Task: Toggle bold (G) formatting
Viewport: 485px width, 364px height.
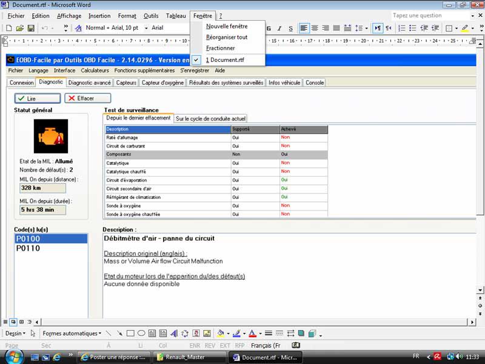Action: pyautogui.click(x=269, y=28)
